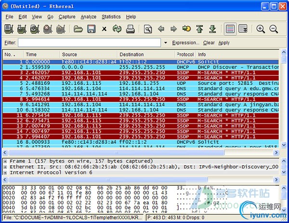Go to specific packet icon
Viewport: 289px width, 223px height.
tap(186, 28)
